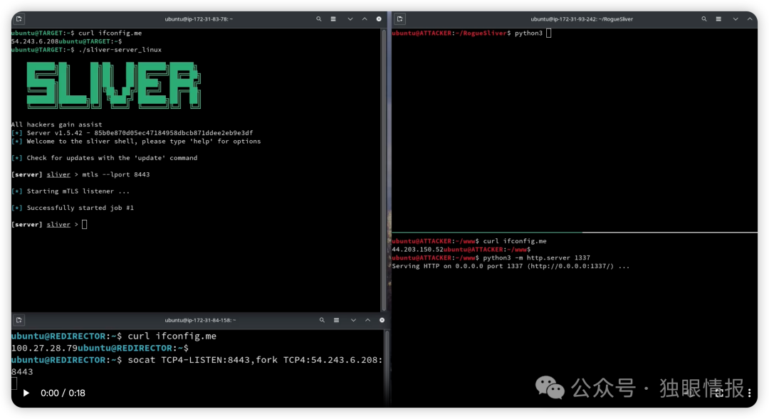Click down chevron in RogueSliver terminal titlebar
The image size is (769, 419).
click(736, 19)
